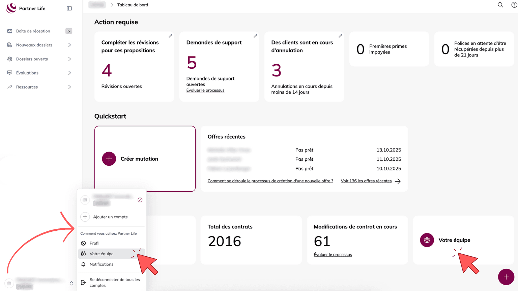
Task: Open Notifications from account menu
Action: (101, 264)
